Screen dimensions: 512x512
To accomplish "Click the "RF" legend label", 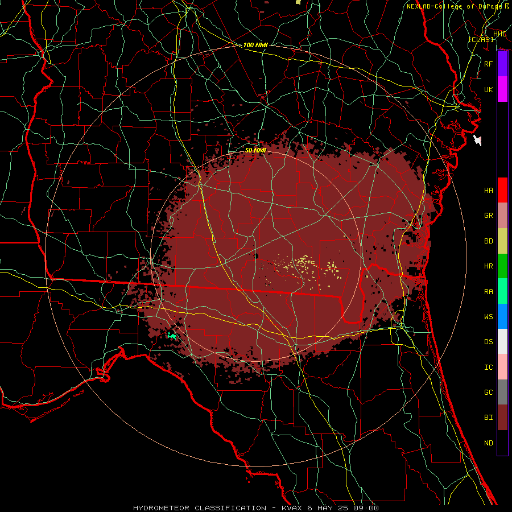I will [x=488, y=64].
